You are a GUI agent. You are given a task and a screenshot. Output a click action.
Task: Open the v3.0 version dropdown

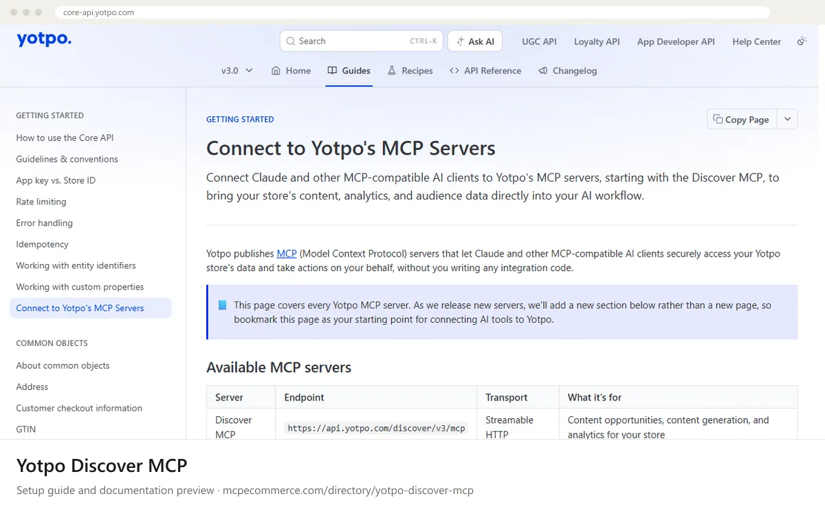coord(237,70)
